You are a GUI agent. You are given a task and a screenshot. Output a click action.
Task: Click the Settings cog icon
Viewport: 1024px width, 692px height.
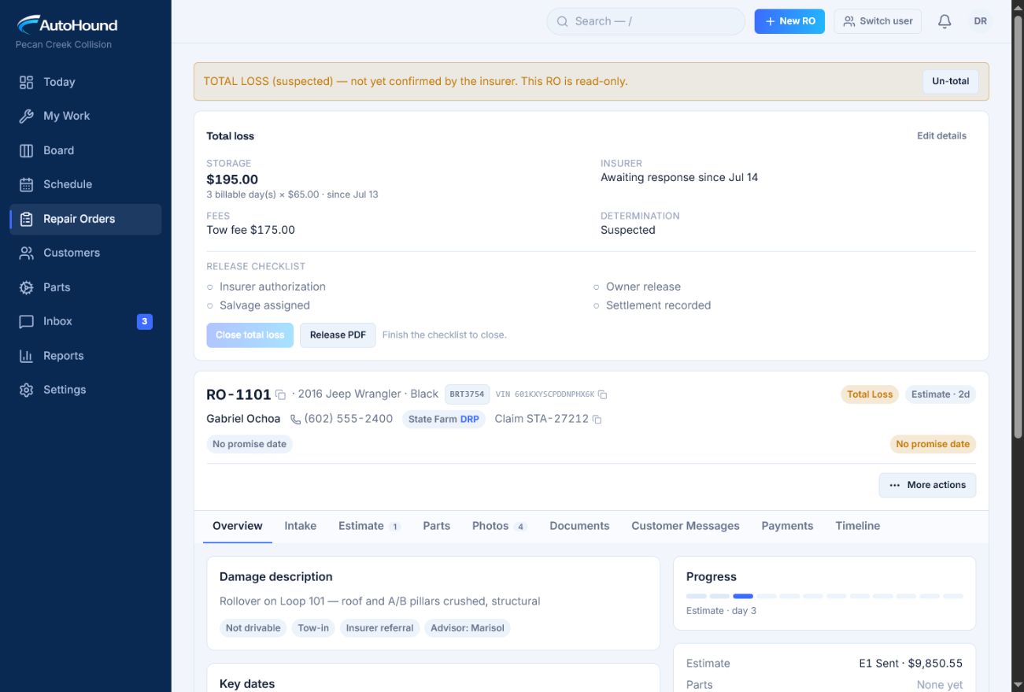[x=27, y=390]
